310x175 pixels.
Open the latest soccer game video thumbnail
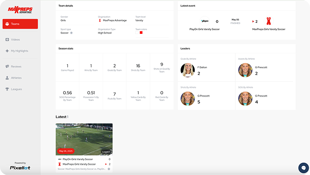[84, 139]
